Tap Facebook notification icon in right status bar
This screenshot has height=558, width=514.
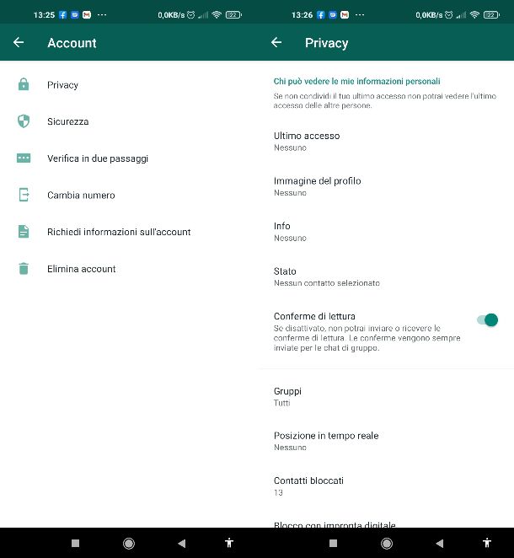coord(320,15)
